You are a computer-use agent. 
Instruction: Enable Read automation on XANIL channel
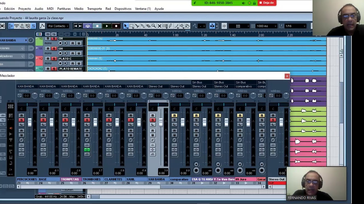[131, 131]
